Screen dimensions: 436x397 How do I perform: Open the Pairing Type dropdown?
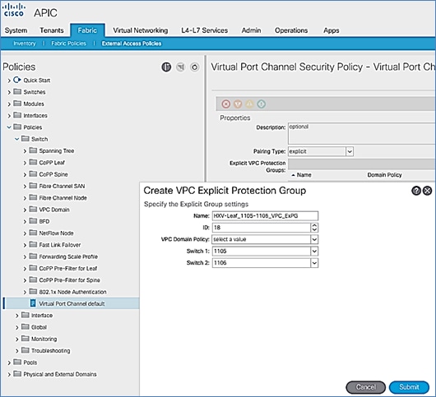click(350, 151)
